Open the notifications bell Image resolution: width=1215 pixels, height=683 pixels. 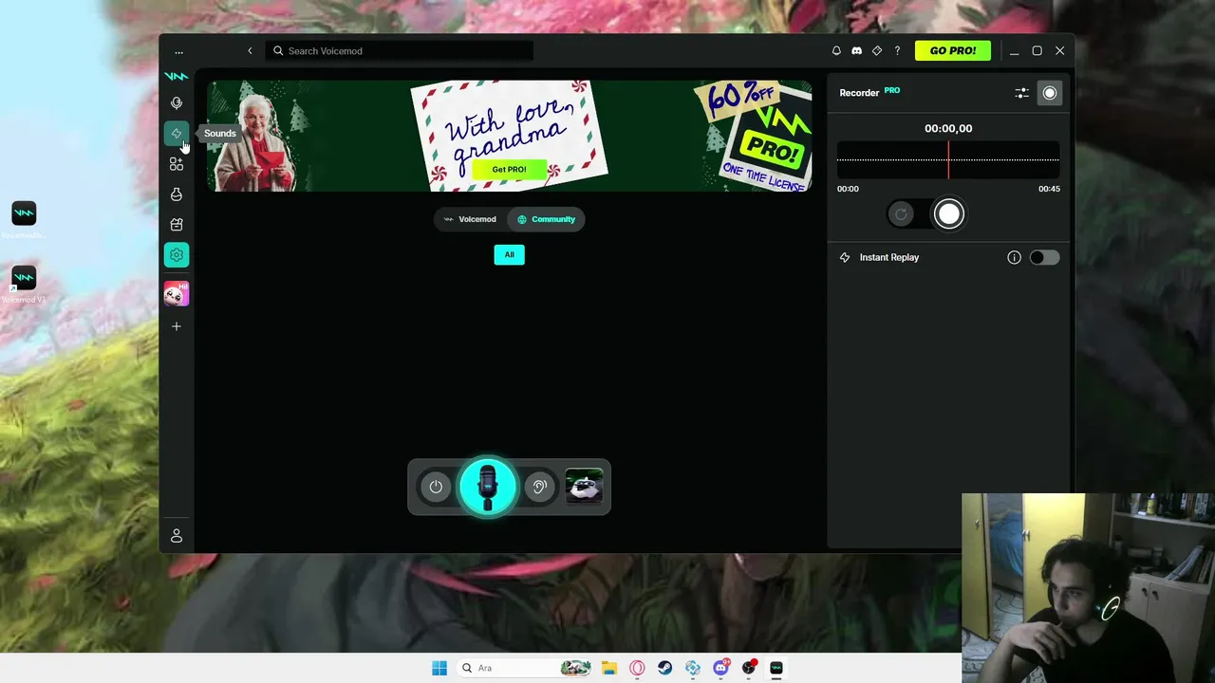point(836,51)
